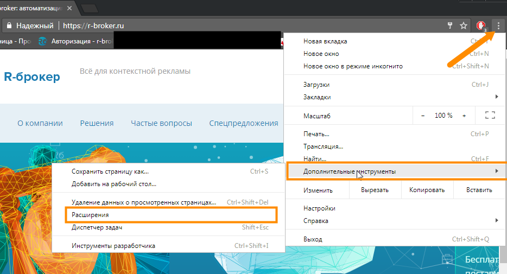Select Новое окно menu item
Screen dimensions: 507x274
(x=395, y=54)
